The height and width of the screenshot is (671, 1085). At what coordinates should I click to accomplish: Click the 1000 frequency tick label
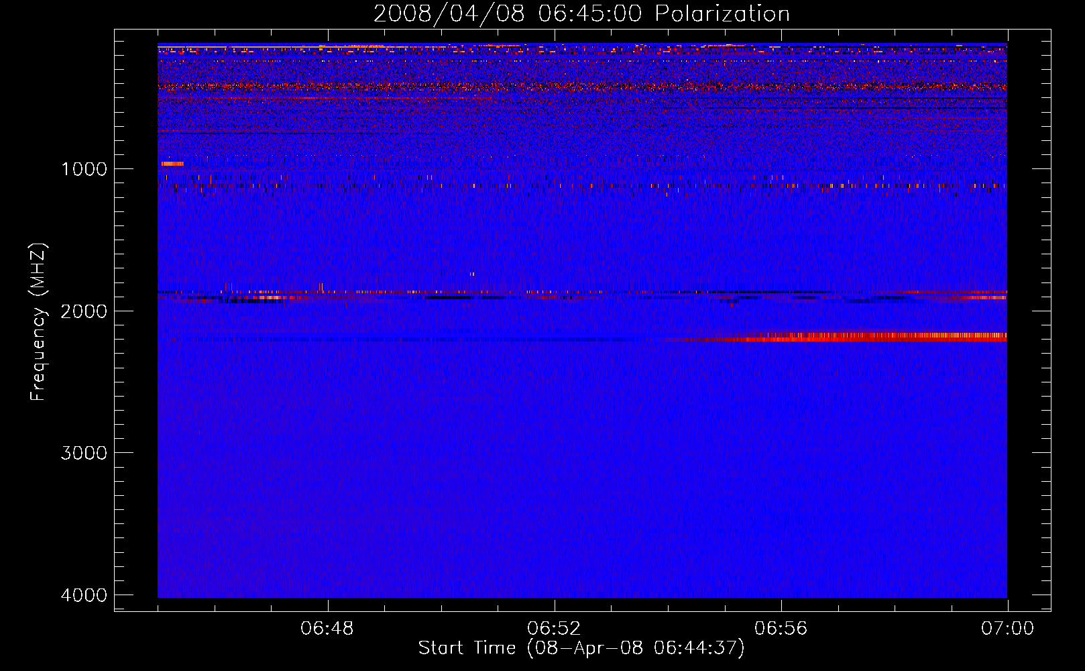click(84, 169)
